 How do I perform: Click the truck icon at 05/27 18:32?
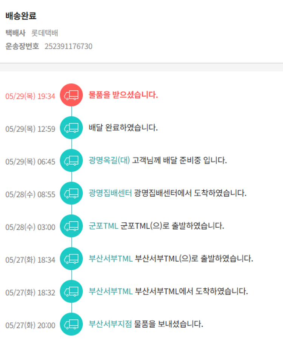(x=71, y=291)
